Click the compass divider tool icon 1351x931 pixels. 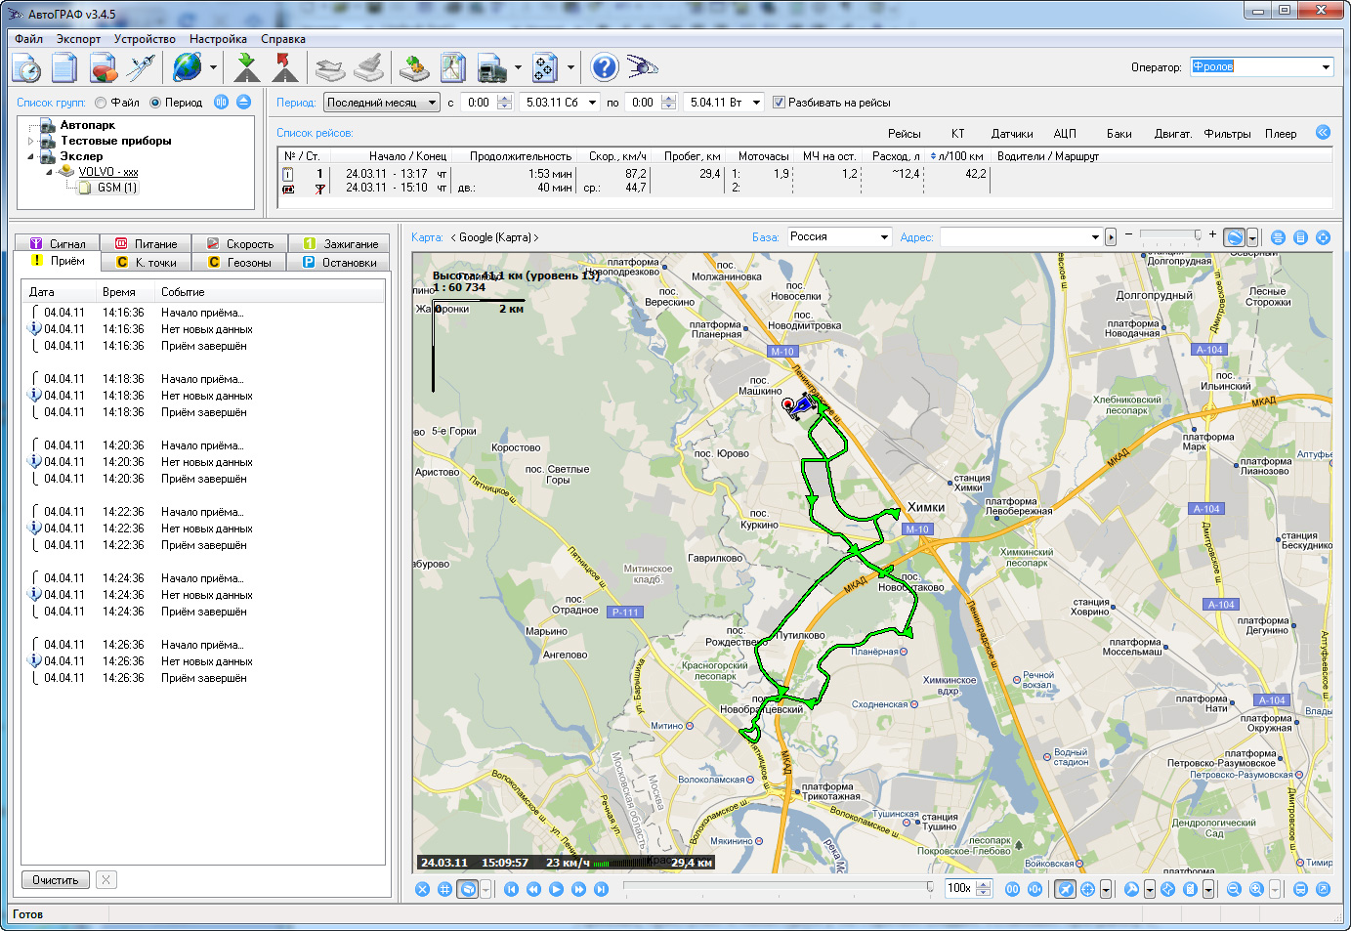click(x=142, y=67)
